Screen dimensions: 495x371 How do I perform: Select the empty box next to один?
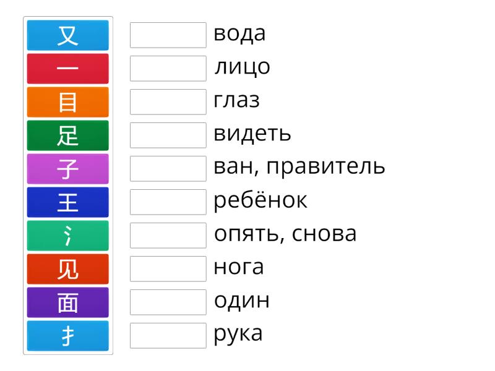coord(168,302)
